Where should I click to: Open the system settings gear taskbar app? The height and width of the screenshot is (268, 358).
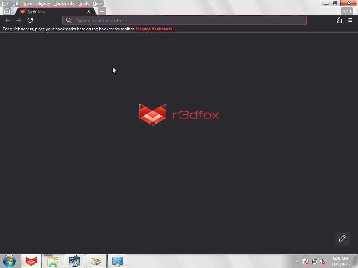tap(74, 261)
